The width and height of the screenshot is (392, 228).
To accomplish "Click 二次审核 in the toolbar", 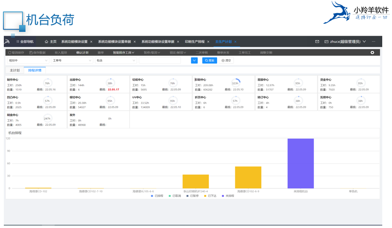I will pos(202,53).
